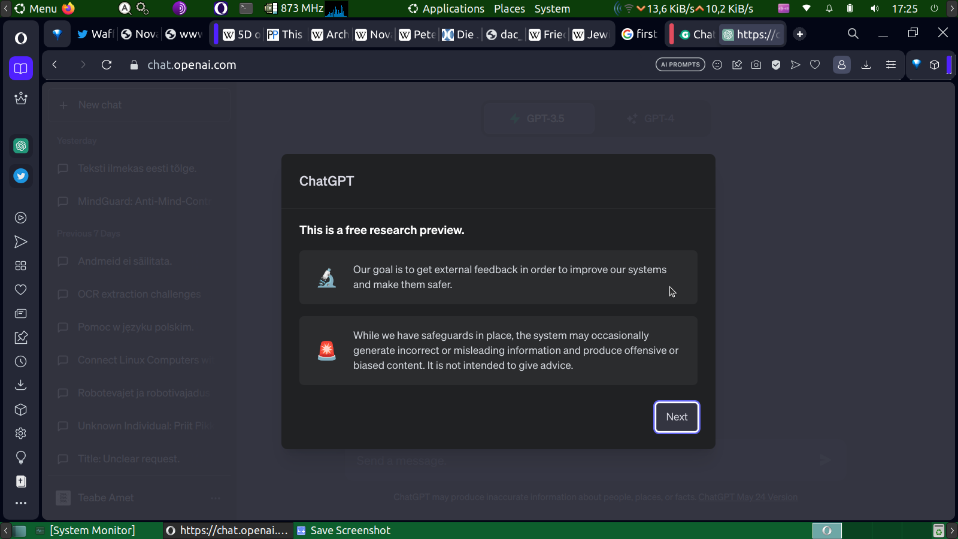Screen dimensions: 958x539
Task: Click the lightbulb icon in Opera sidebar
Action: click(x=21, y=458)
